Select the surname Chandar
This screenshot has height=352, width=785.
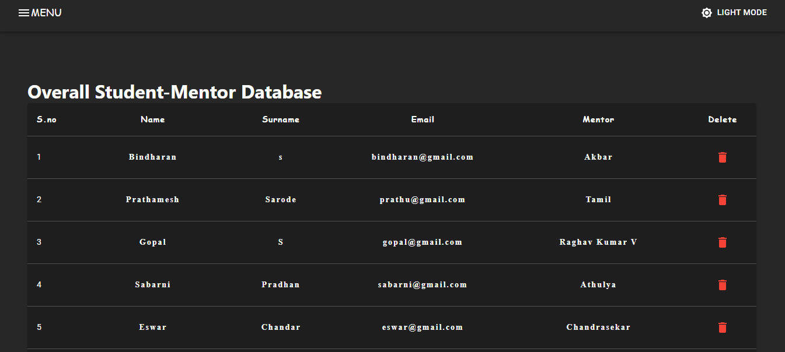click(x=281, y=328)
